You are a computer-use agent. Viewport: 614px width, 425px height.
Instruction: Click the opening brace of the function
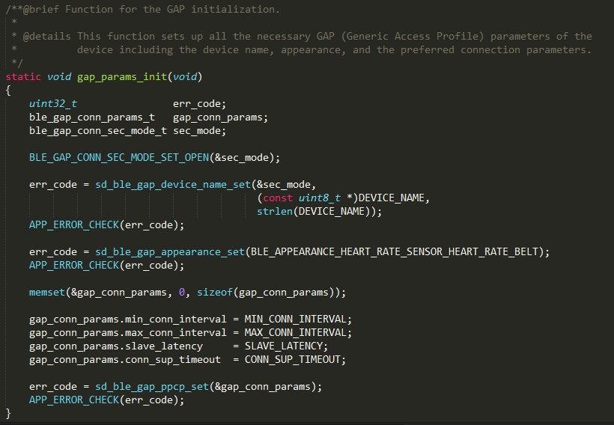pos(8,91)
